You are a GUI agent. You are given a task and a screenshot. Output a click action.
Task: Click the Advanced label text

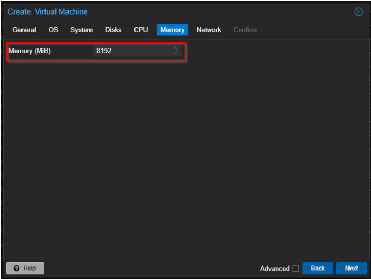point(274,269)
